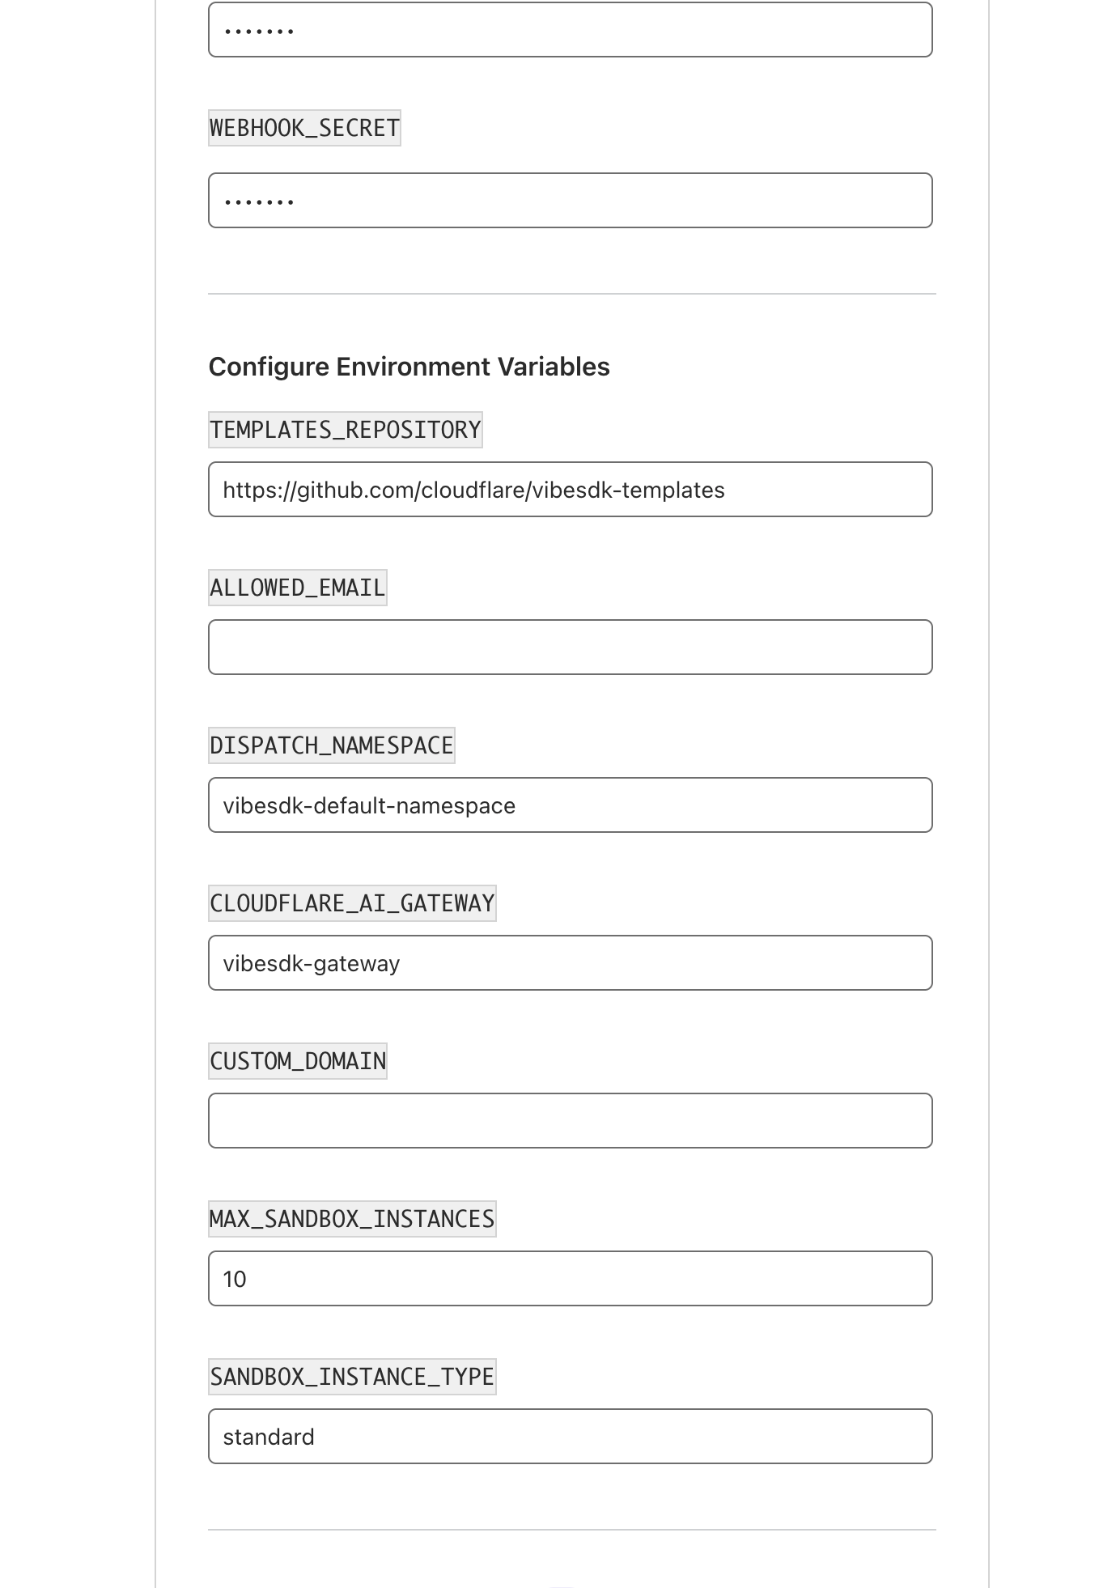
Task: Select the MAX_SANDBOX_INSTANCES field showing 10
Action: pyautogui.click(x=570, y=1279)
